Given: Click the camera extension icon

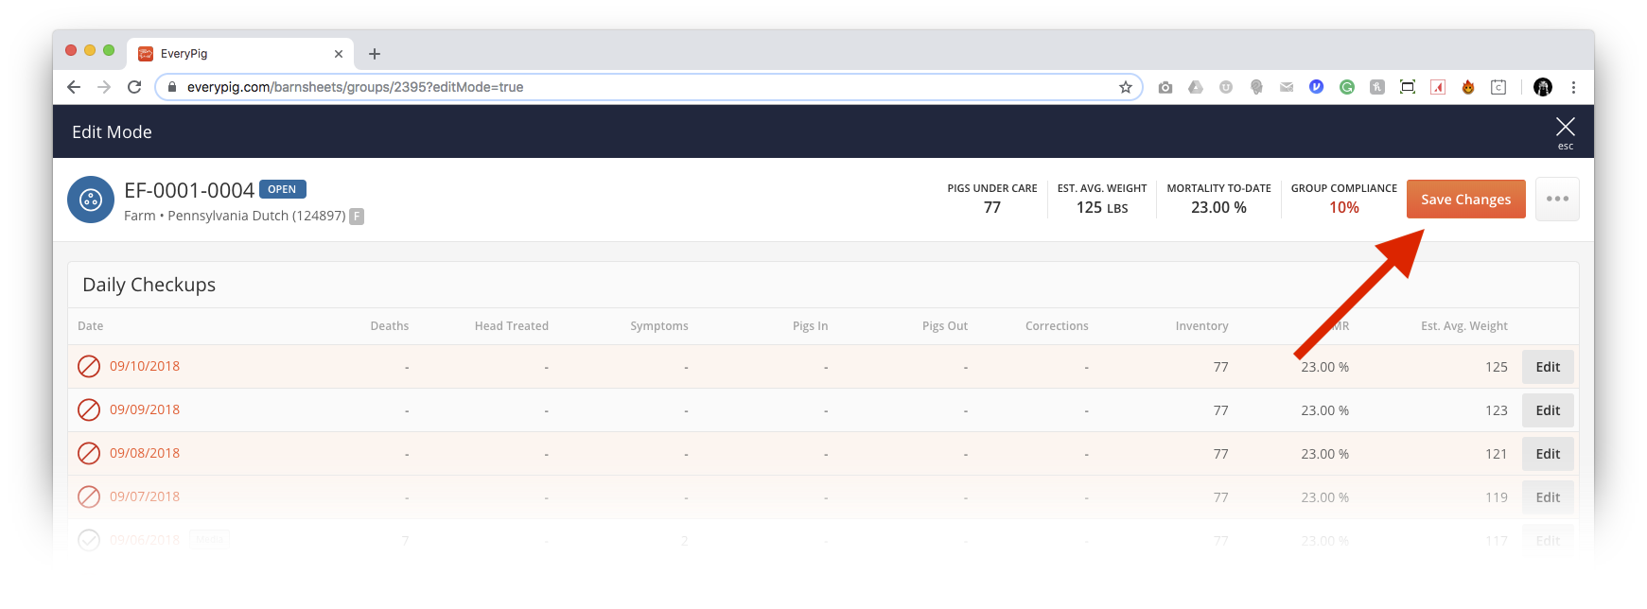Looking at the screenshot, I should [x=1165, y=87].
